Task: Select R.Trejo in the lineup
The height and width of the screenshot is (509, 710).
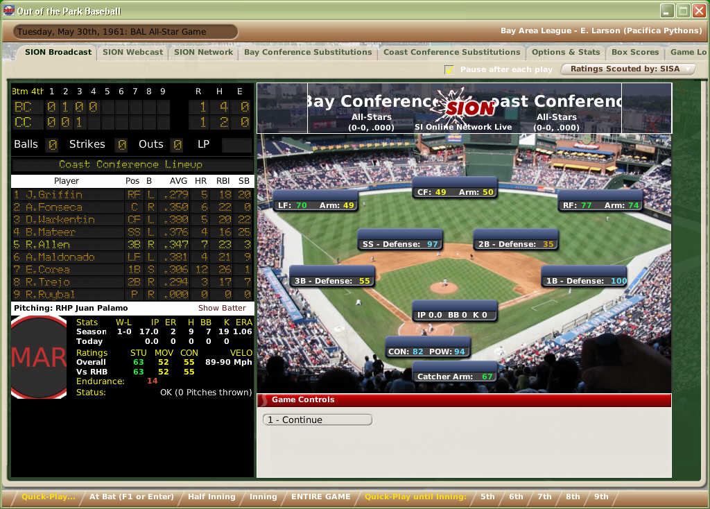Action: point(132,282)
